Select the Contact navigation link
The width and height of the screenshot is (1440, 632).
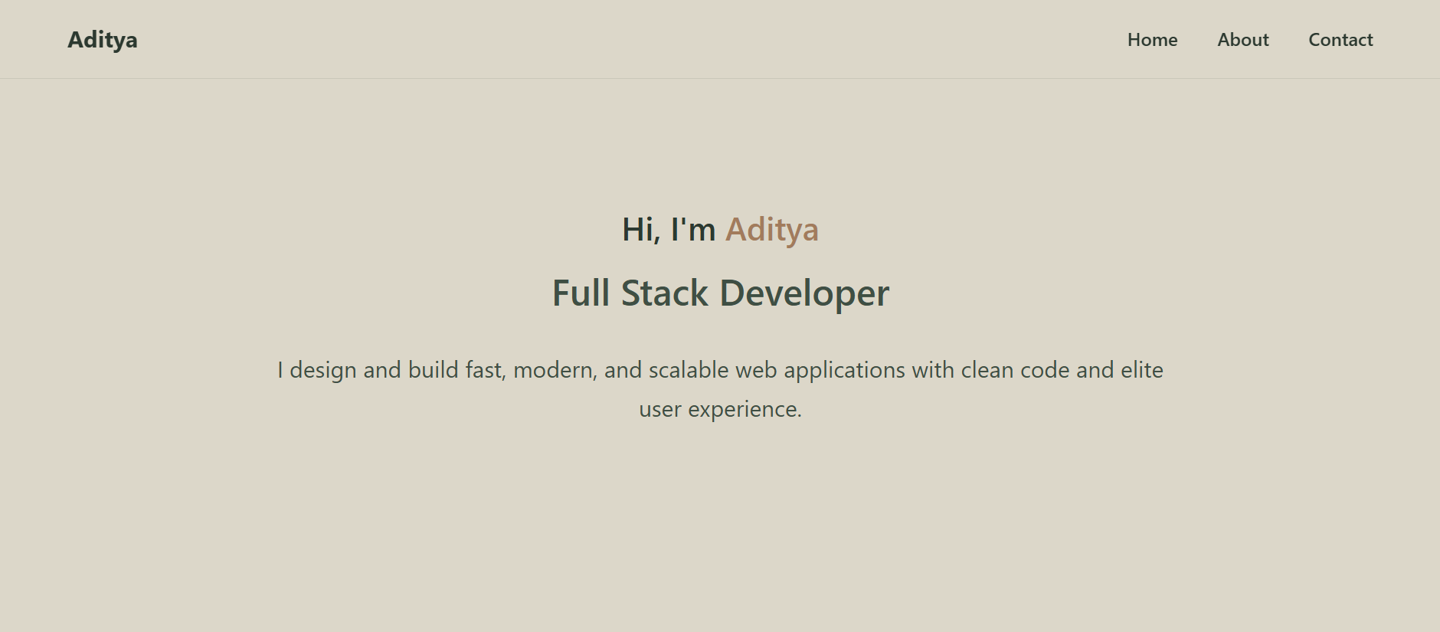tap(1340, 40)
